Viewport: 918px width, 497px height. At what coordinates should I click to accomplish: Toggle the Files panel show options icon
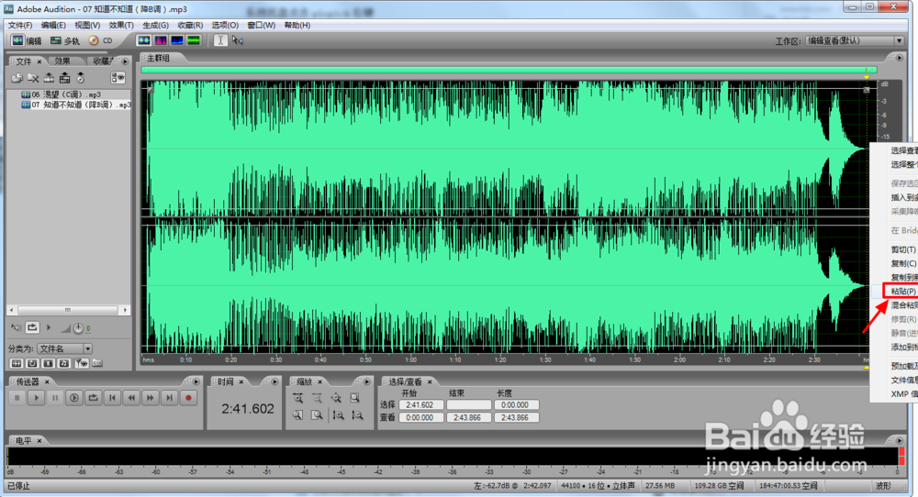(x=118, y=78)
